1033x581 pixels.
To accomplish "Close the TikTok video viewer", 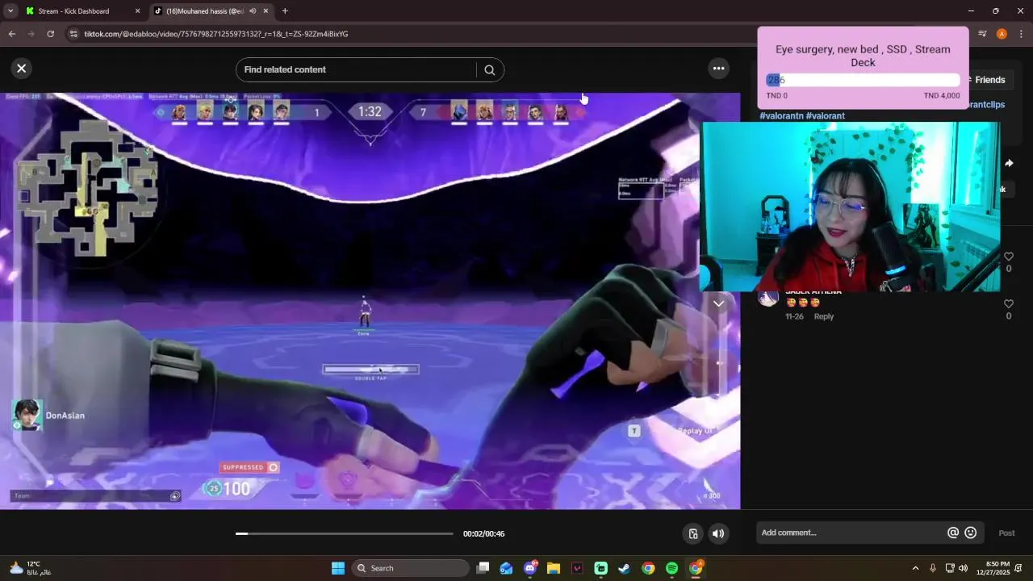I will pyautogui.click(x=22, y=69).
